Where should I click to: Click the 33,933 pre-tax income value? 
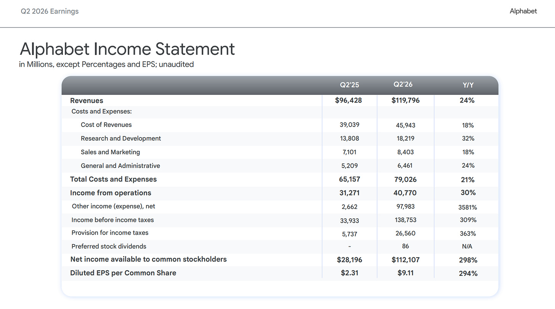tap(350, 221)
